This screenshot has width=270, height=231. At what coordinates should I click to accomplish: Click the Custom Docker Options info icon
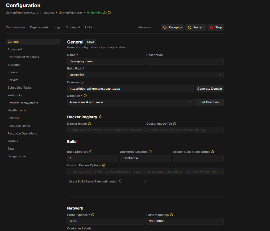104,165
